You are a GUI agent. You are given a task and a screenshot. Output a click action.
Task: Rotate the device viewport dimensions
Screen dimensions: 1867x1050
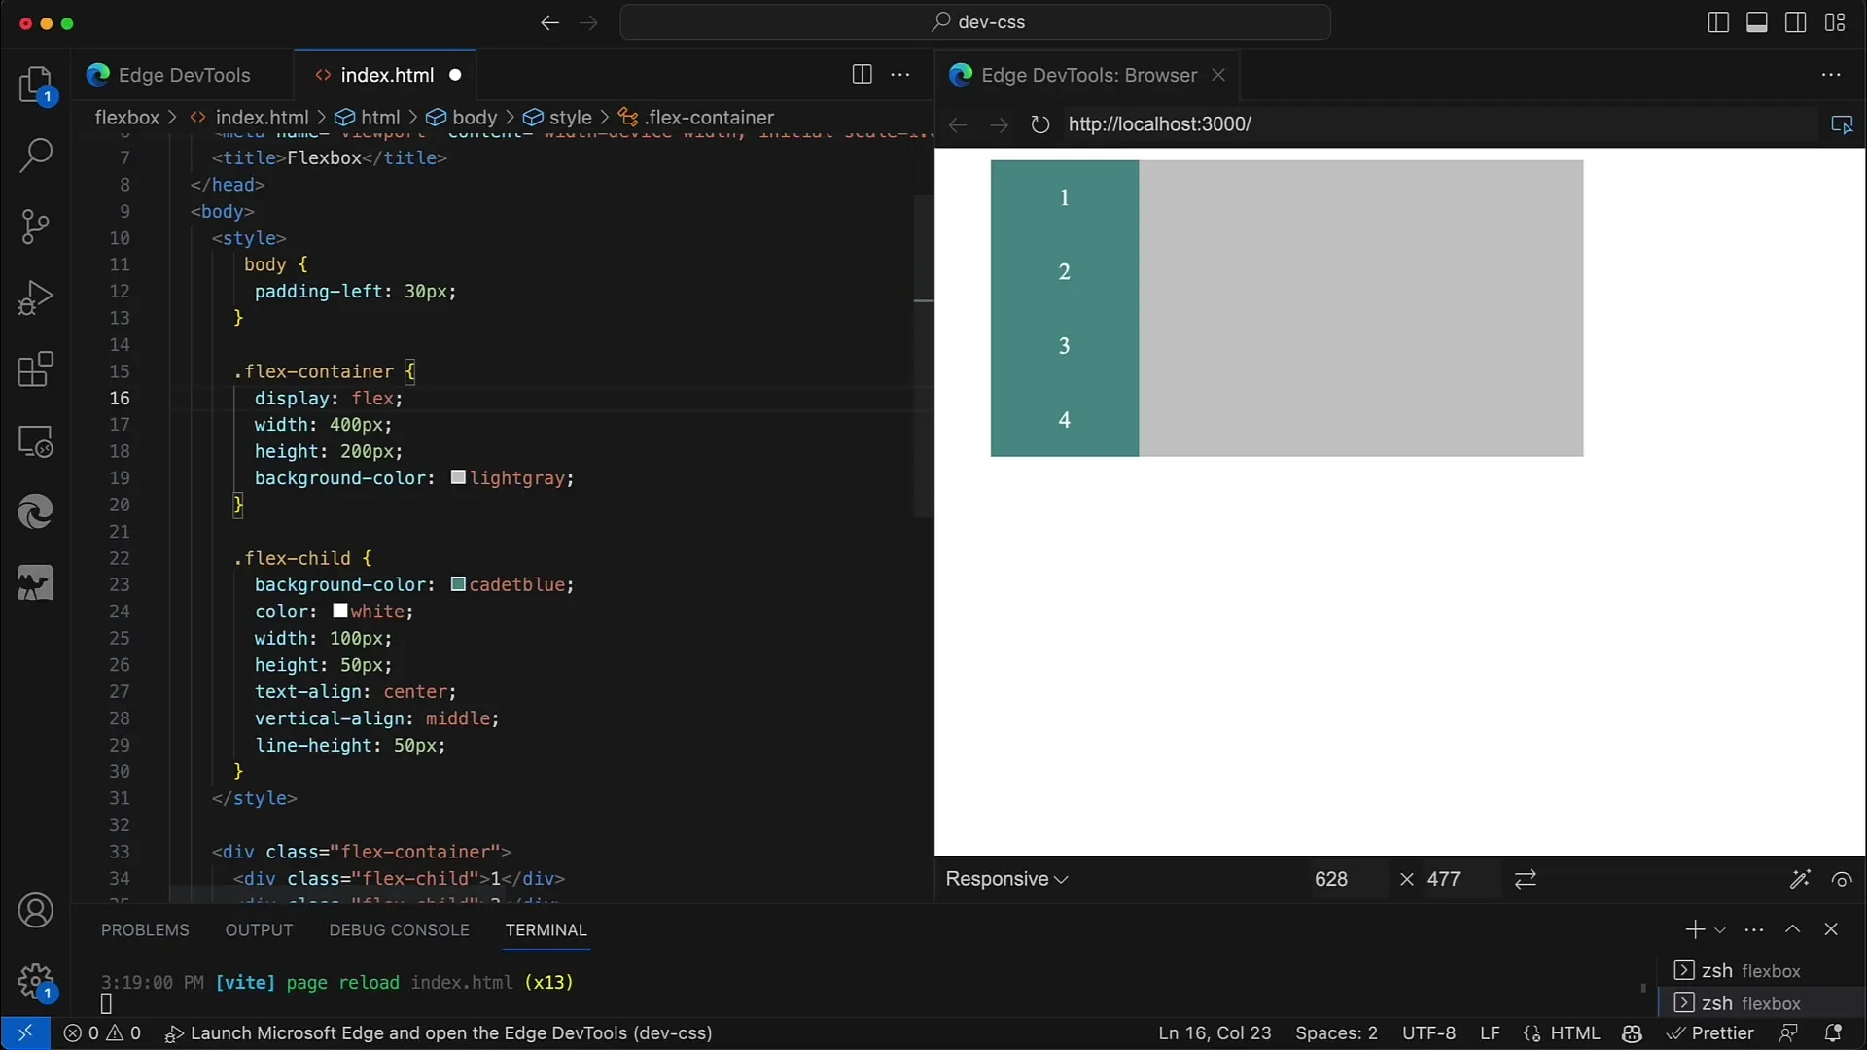tap(1526, 879)
